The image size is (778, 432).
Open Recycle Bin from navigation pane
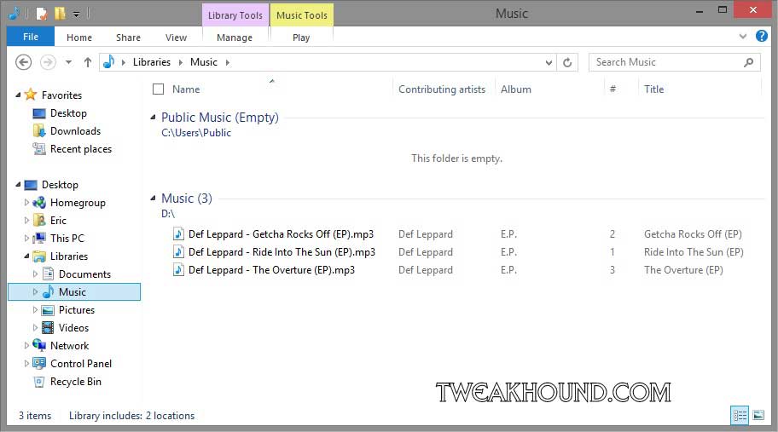75,382
